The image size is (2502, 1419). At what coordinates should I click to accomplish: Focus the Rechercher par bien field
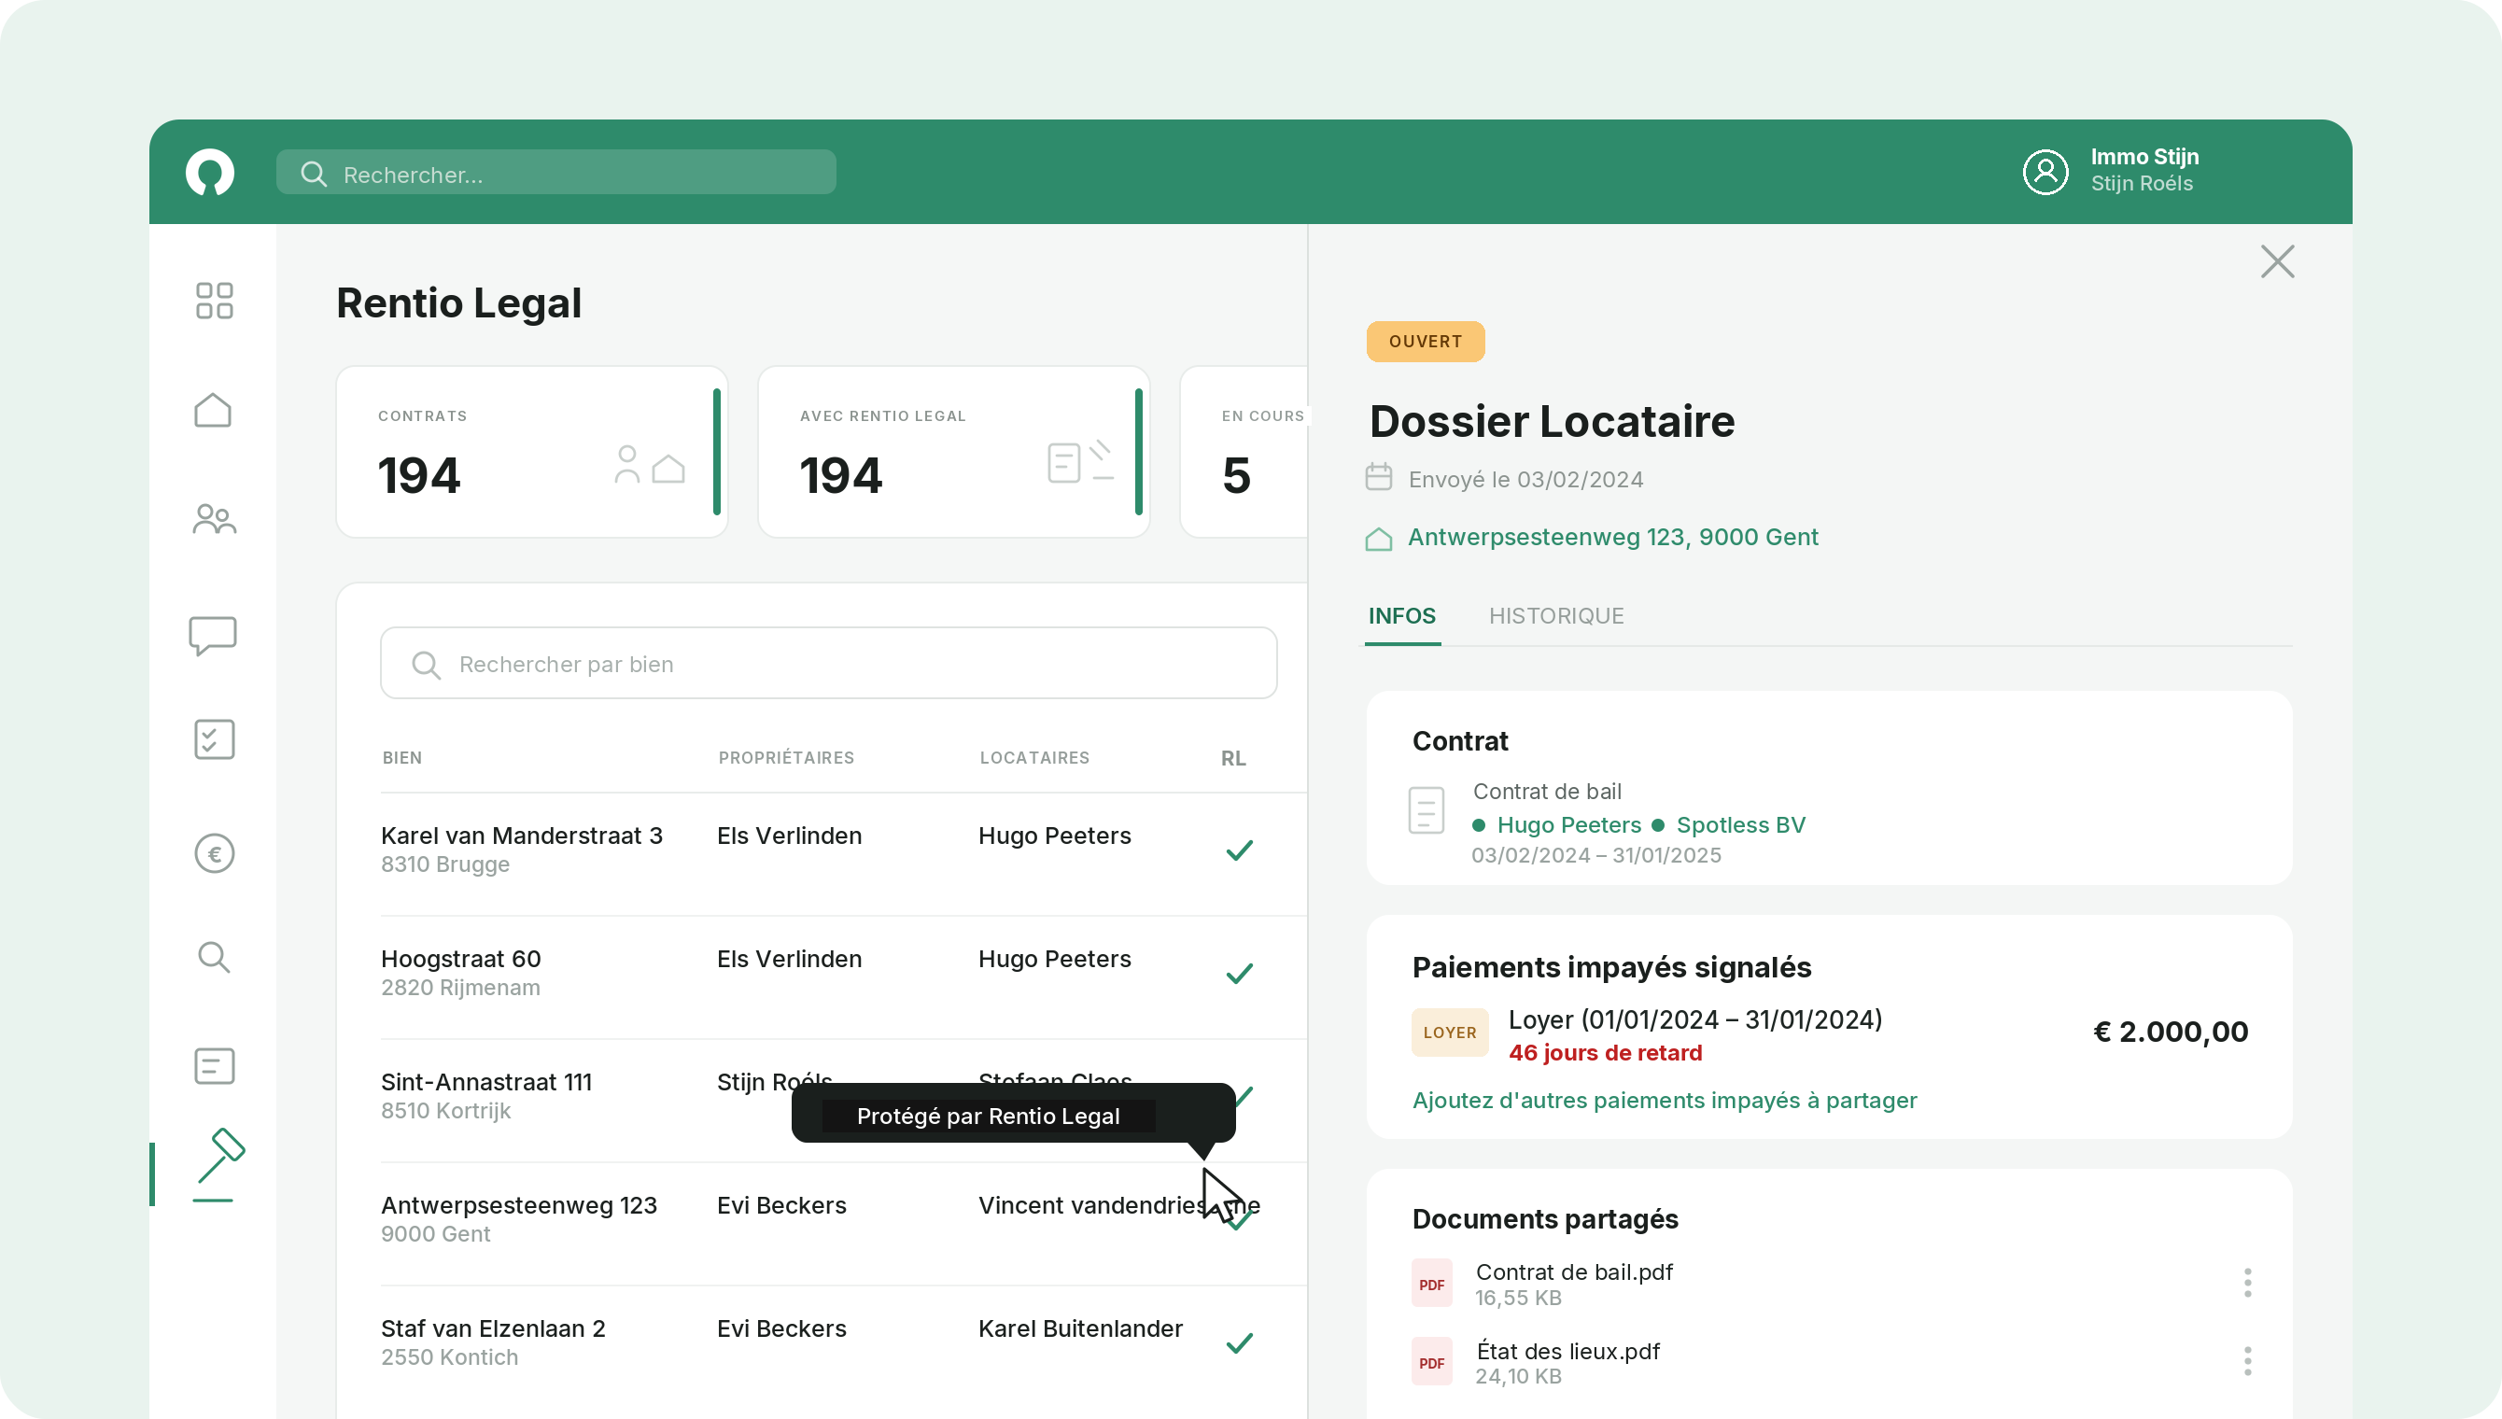[x=829, y=664]
